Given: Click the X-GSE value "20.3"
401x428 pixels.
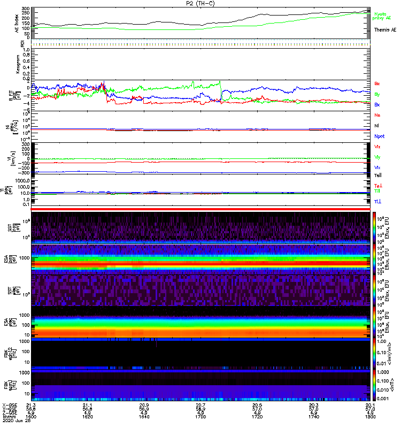Looking at the screenshot, I should click(314, 405).
